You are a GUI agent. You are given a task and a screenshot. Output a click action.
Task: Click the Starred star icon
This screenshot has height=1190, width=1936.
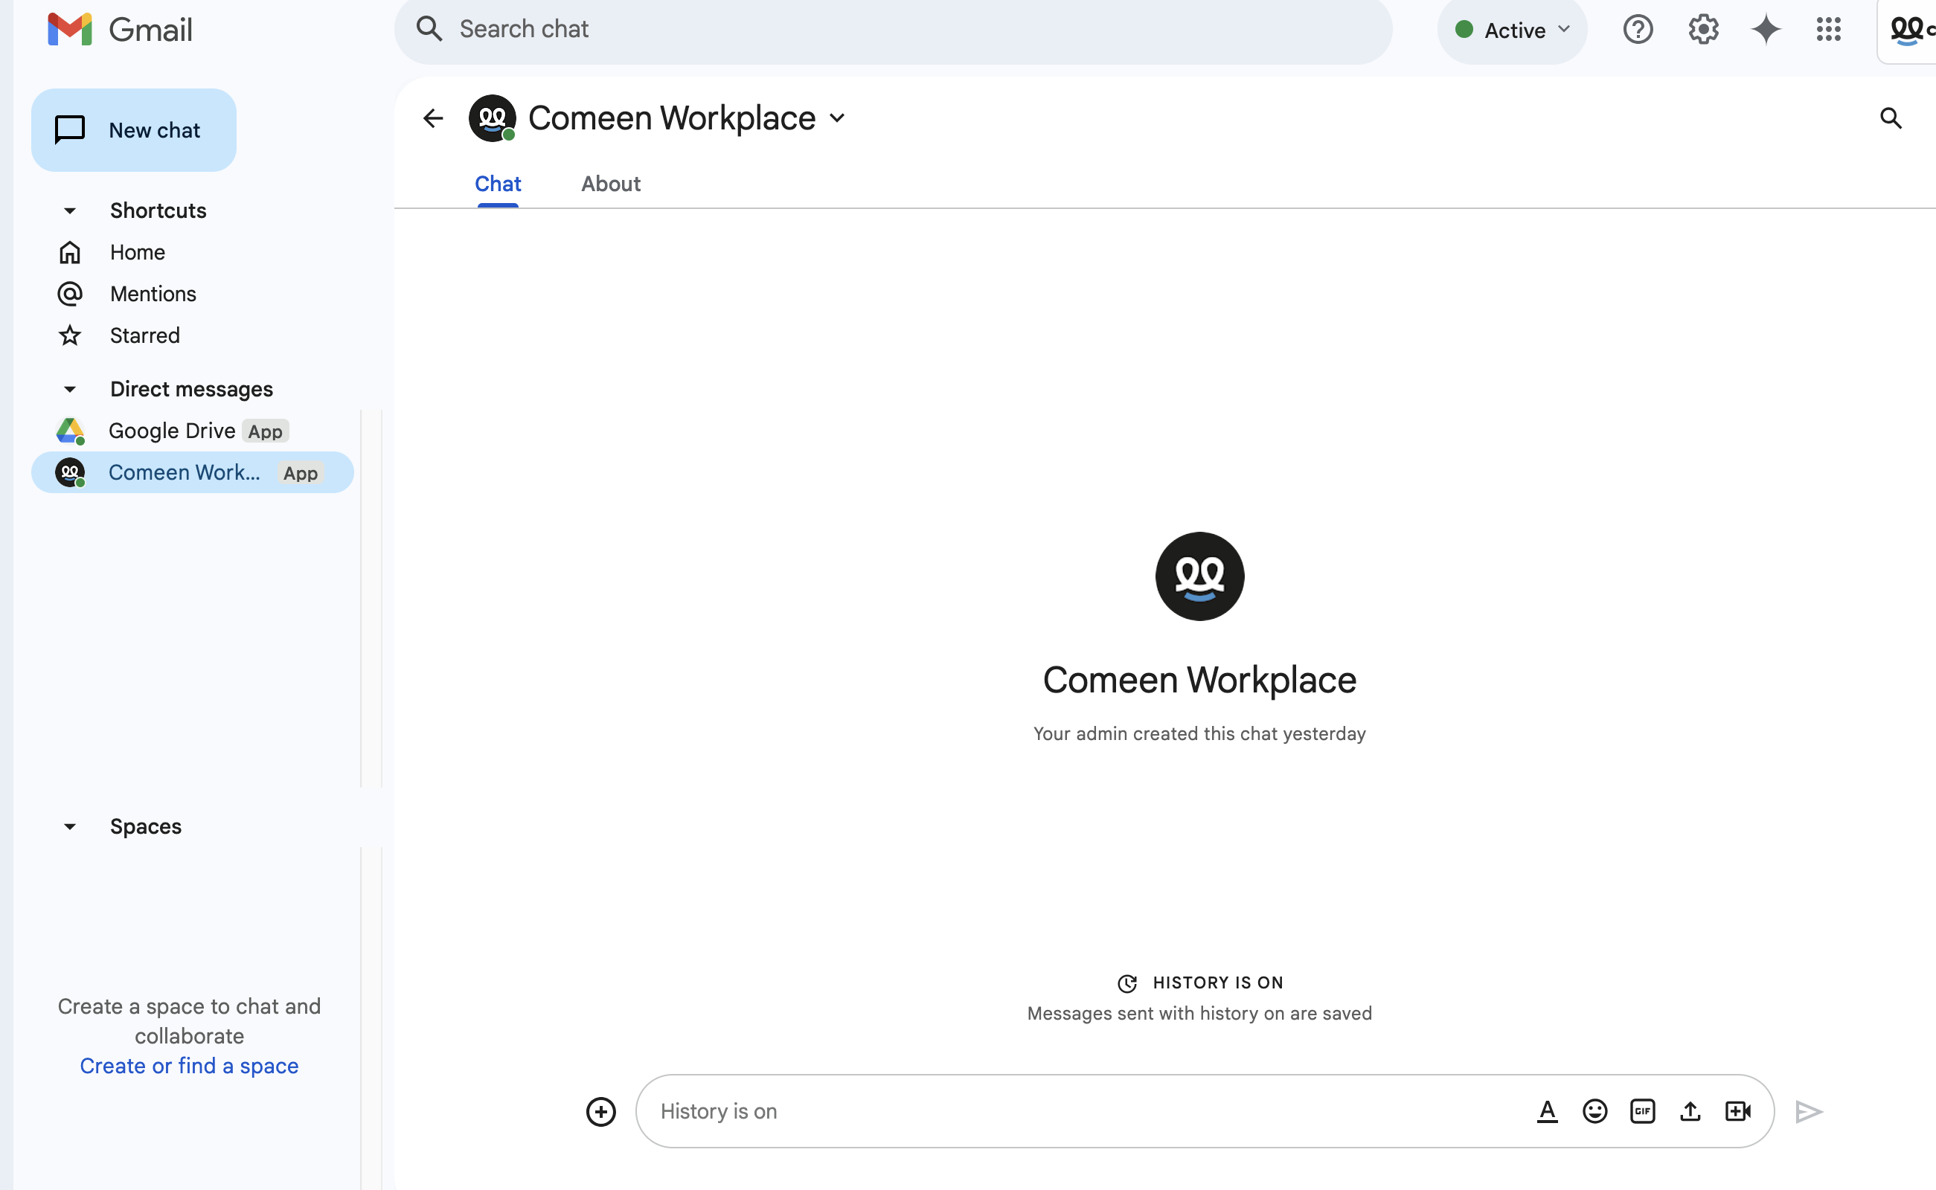[70, 335]
